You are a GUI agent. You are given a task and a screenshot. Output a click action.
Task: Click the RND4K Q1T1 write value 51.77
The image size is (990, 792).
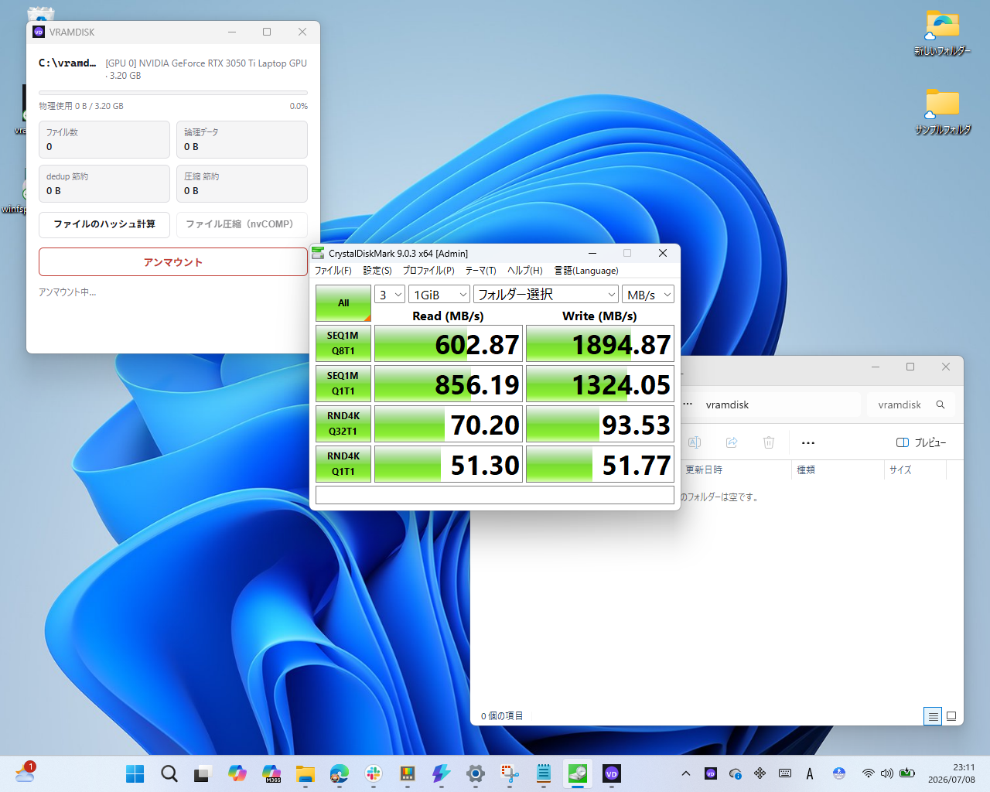click(600, 464)
